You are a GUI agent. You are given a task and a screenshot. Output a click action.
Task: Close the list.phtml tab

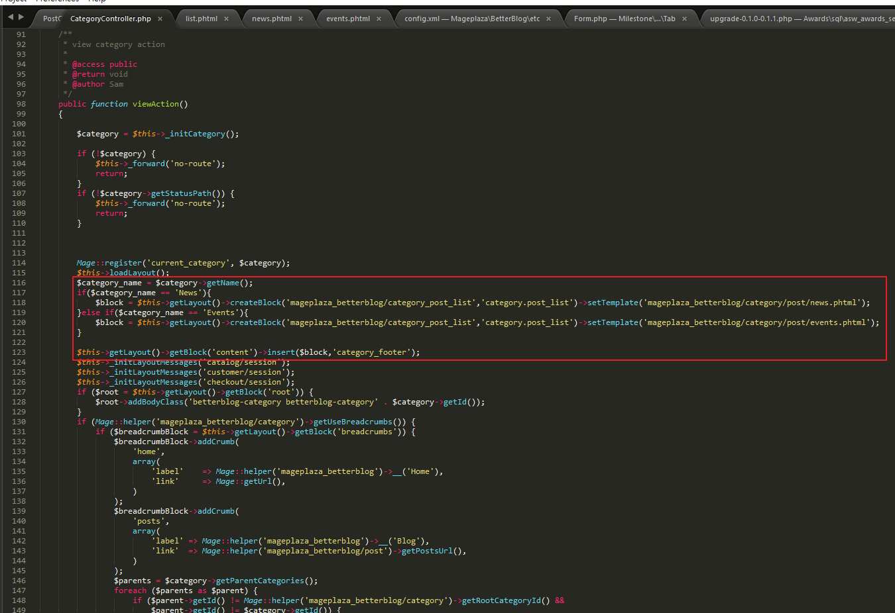point(226,19)
